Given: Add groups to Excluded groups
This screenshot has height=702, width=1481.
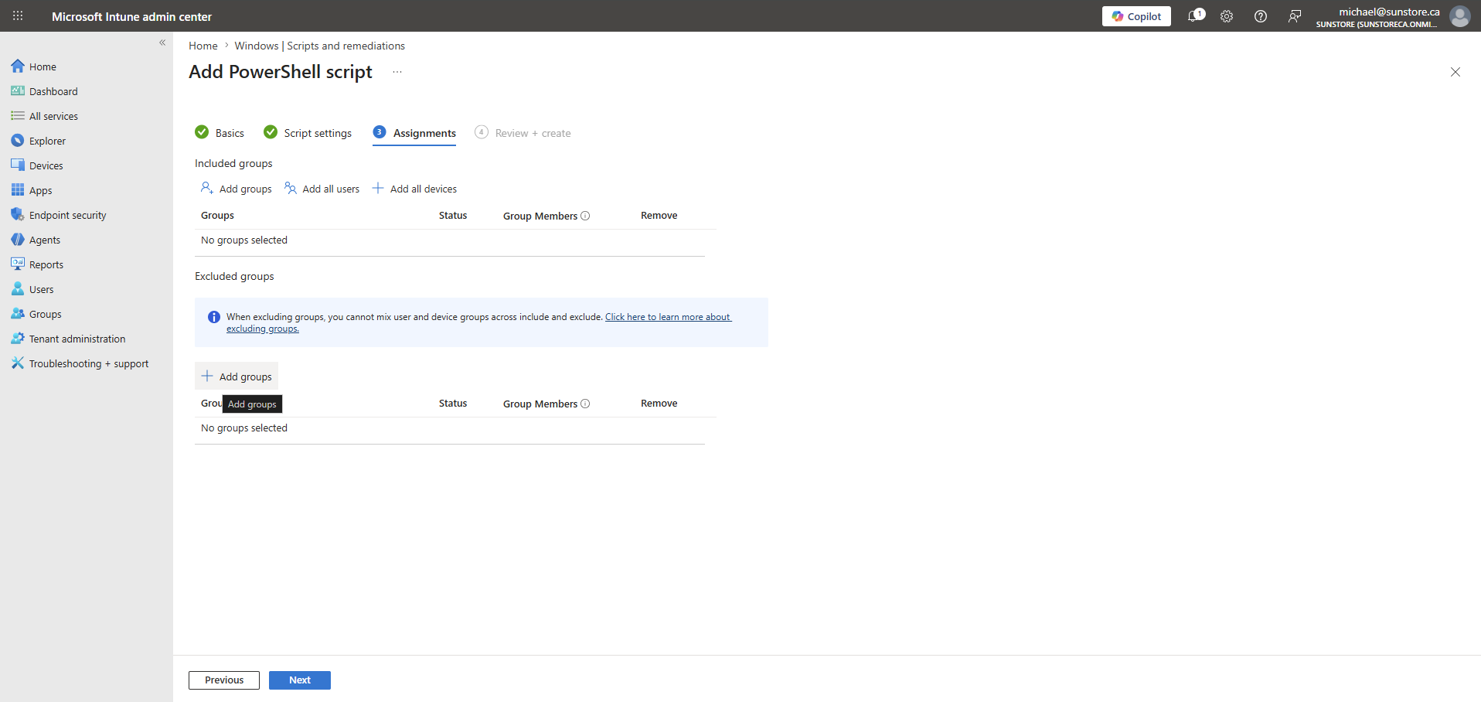Looking at the screenshot, I should click(237, 377).
